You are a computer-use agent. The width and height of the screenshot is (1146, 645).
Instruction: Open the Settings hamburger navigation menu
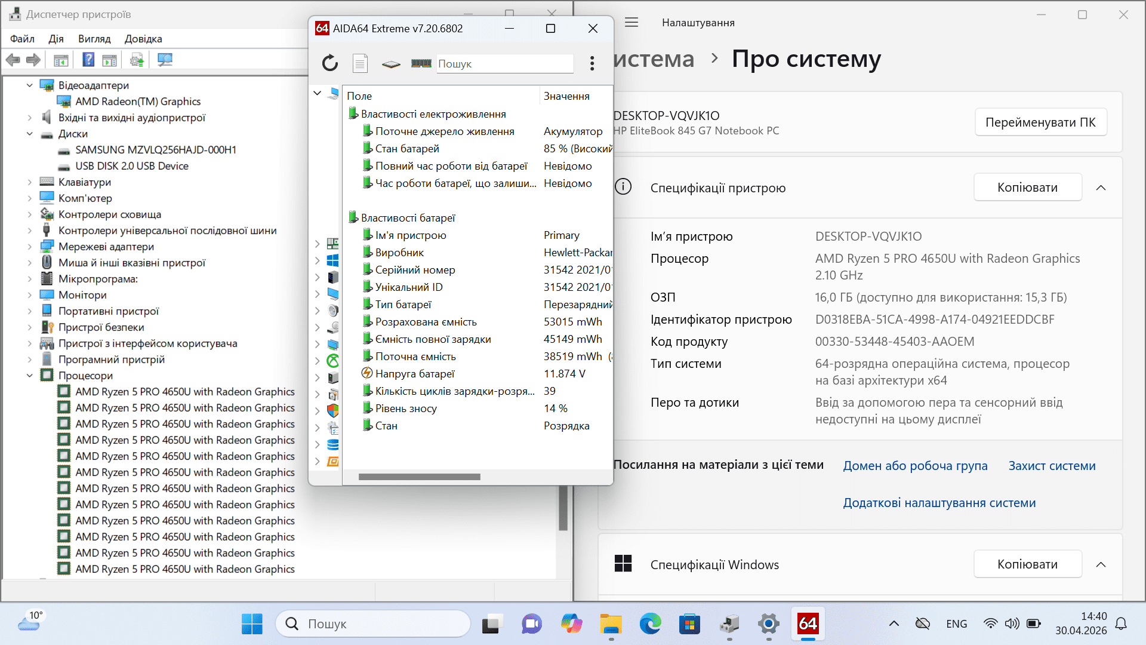tap(631, 23)
